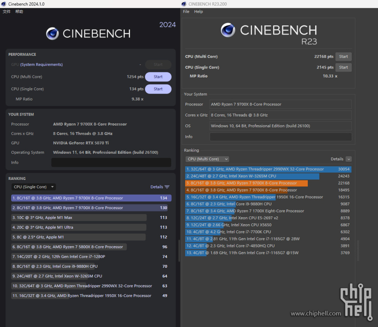Image resolution: width=378 pixels, height=327 pixels.
Task: Select R23 Xeon E5-2697 v2 row
Action: coord(268,218)
